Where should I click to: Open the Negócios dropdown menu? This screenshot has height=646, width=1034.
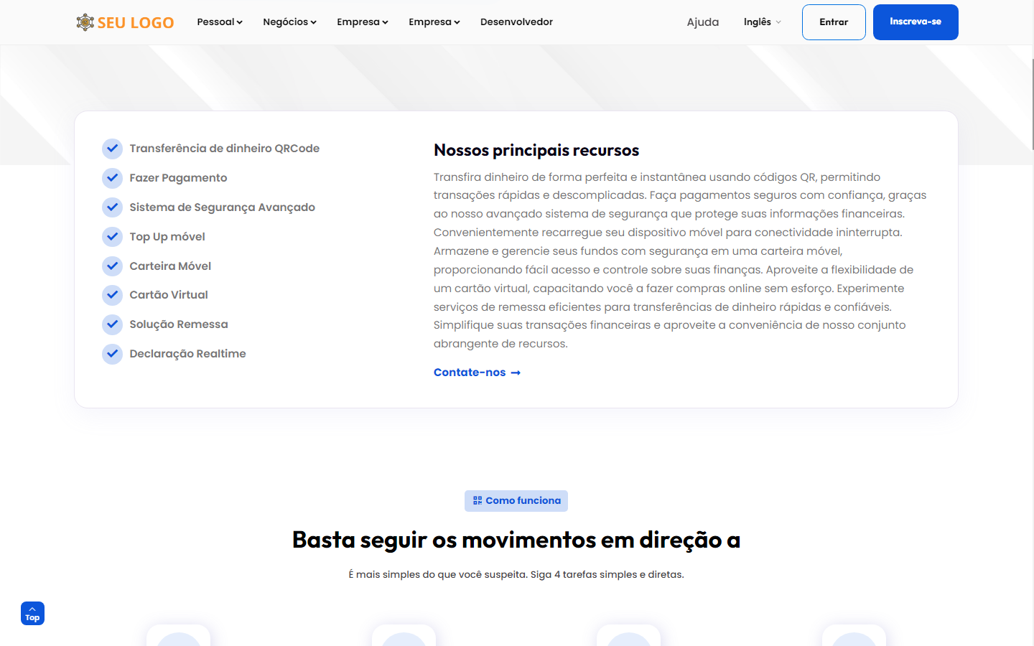pyautogui.click(x=289, y=22)
